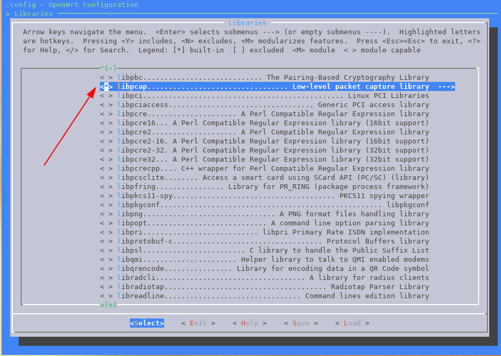The height and width of the screenshot is (356, 501).
Task: Select the libpciaccess Generic PCI entry
Action: [x=273, y=105]
